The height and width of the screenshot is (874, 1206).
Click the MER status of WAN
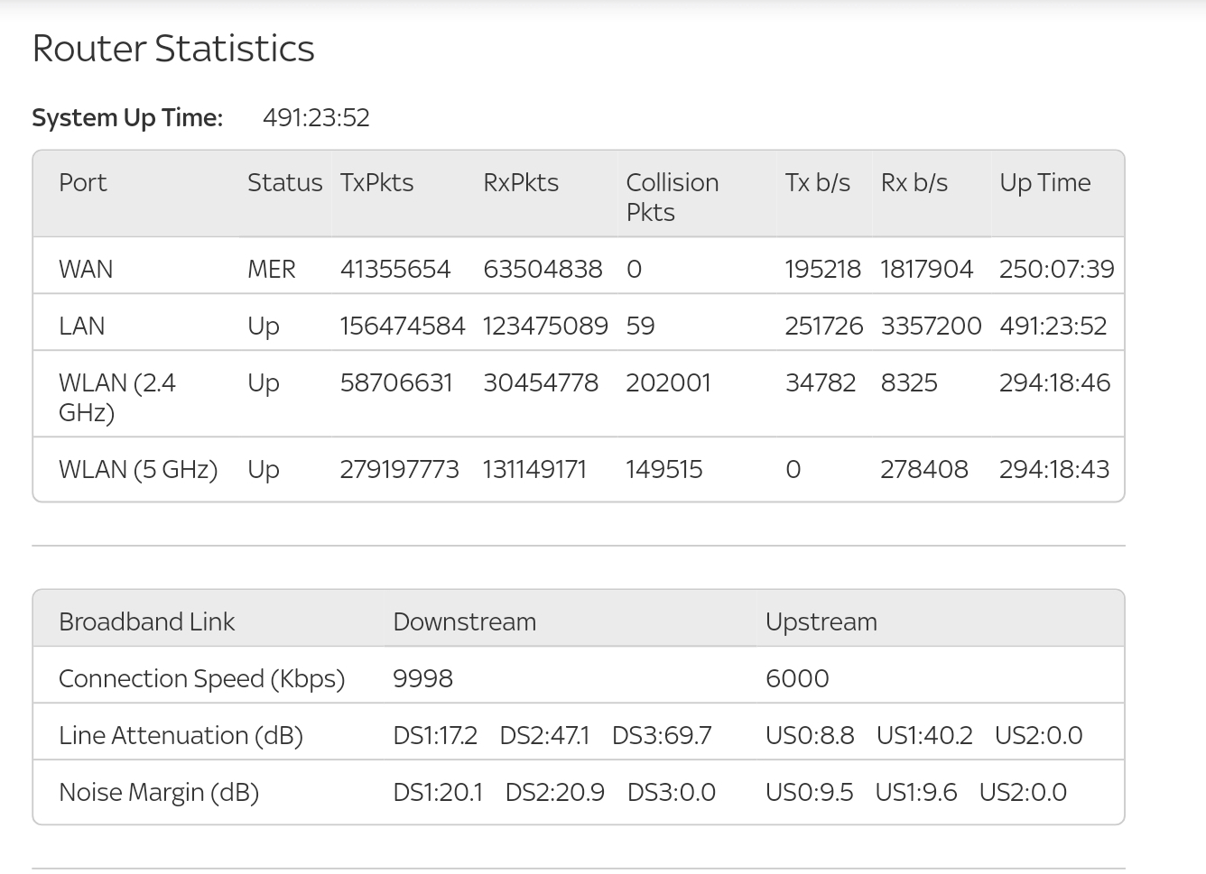coord(271,270)
